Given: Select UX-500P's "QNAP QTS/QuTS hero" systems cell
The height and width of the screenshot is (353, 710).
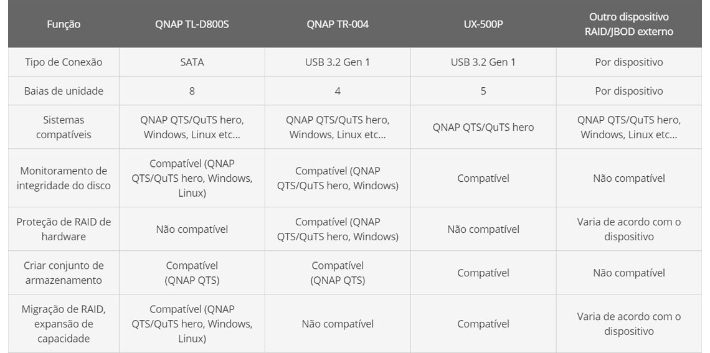Looking at the screenshot, I should pos(483,127).
